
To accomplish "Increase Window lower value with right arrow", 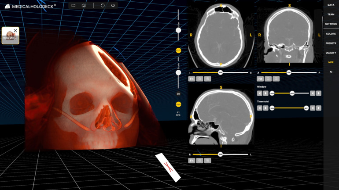I will (x=266, y=93).
